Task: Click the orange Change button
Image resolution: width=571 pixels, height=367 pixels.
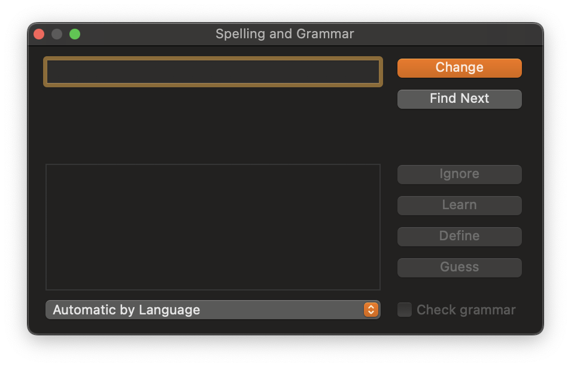Action: pos(459,68)
